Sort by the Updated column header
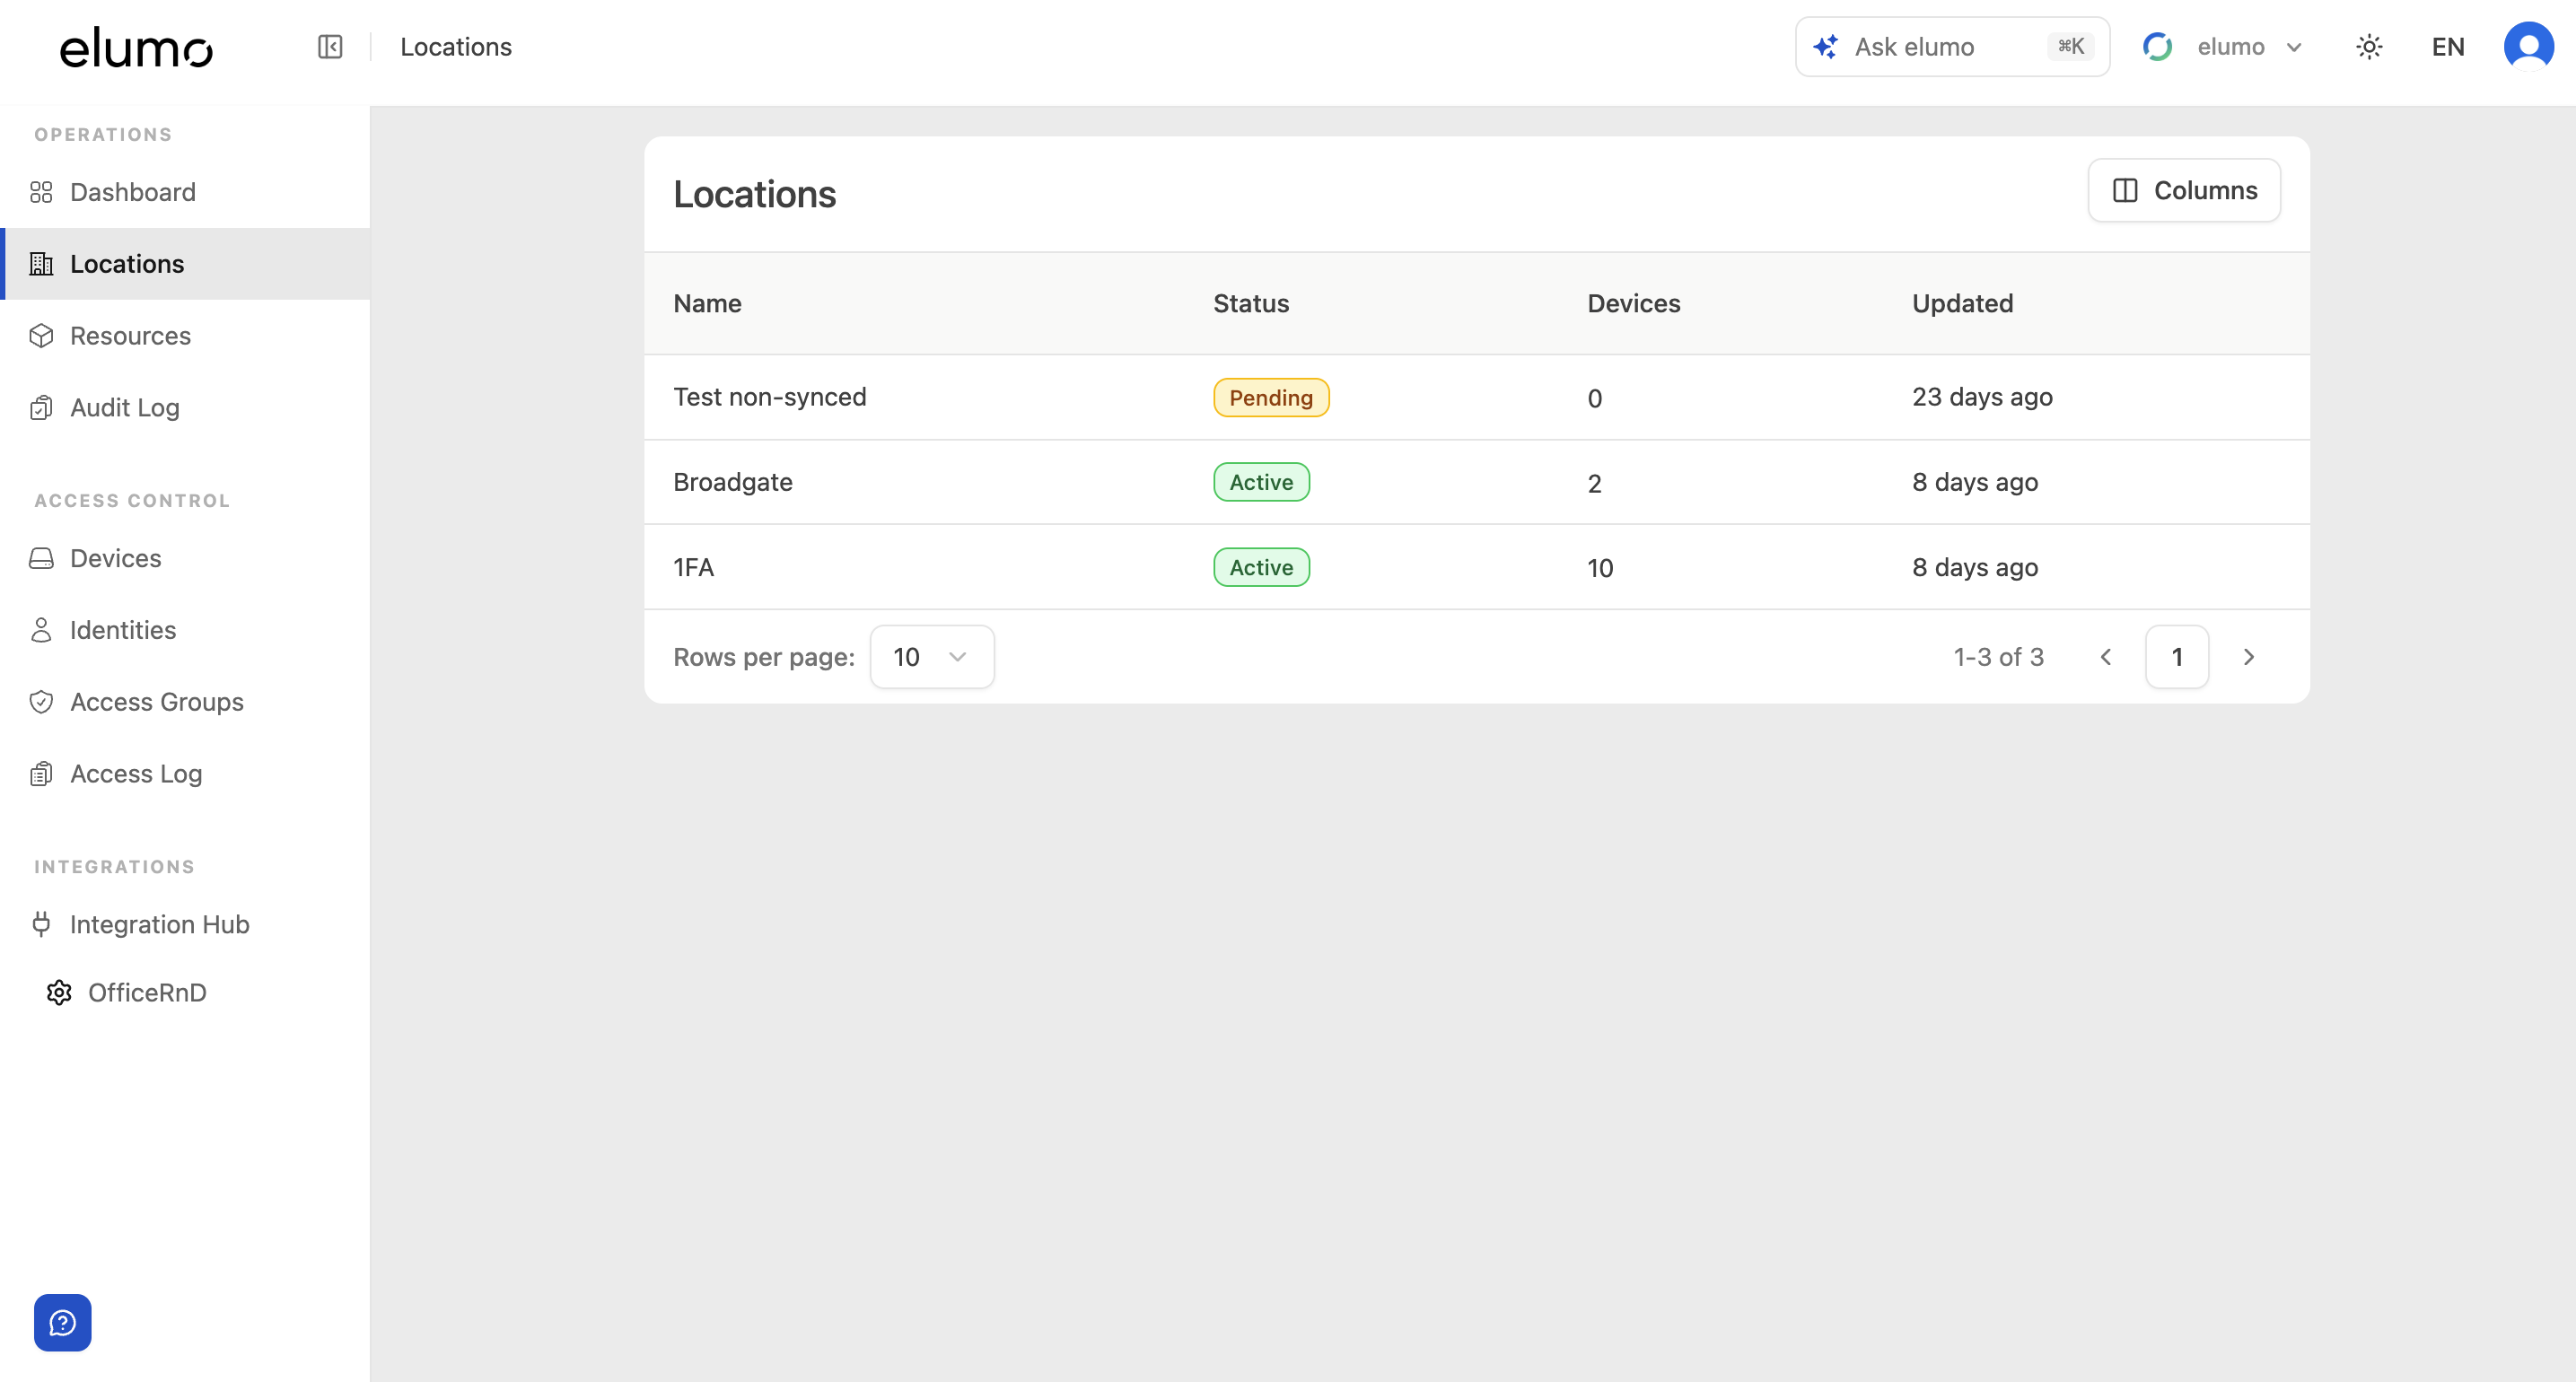Viewport: 2576px width, 1382px height. [1962, 303]
